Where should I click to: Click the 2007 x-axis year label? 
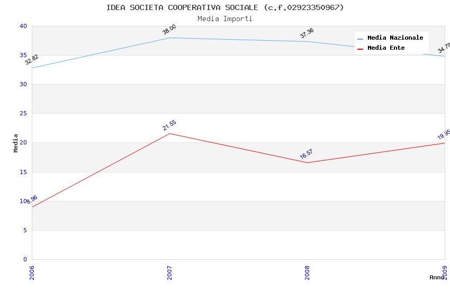[169, 272]
